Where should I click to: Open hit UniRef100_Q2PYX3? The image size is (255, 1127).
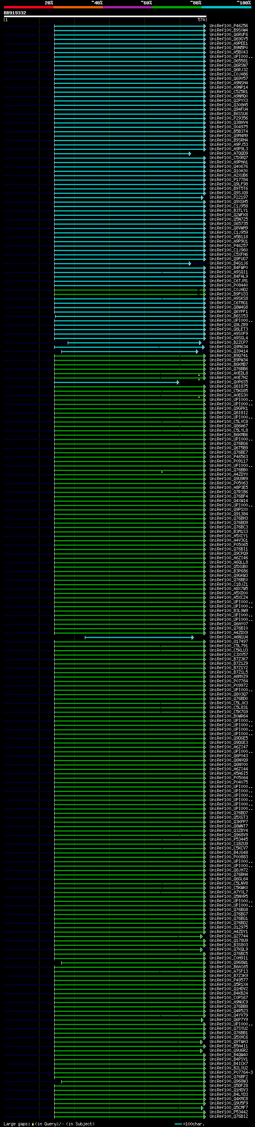[228, 101]
